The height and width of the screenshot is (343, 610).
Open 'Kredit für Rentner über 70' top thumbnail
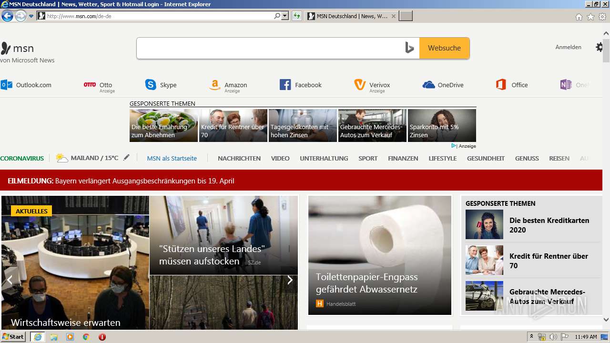(x=233, y=125)
